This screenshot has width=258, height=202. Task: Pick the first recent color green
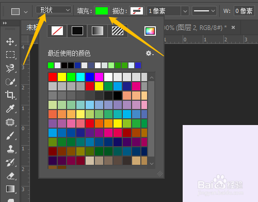[51, 66]
